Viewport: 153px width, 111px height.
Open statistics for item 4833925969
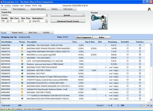click(x=140, y=70)
